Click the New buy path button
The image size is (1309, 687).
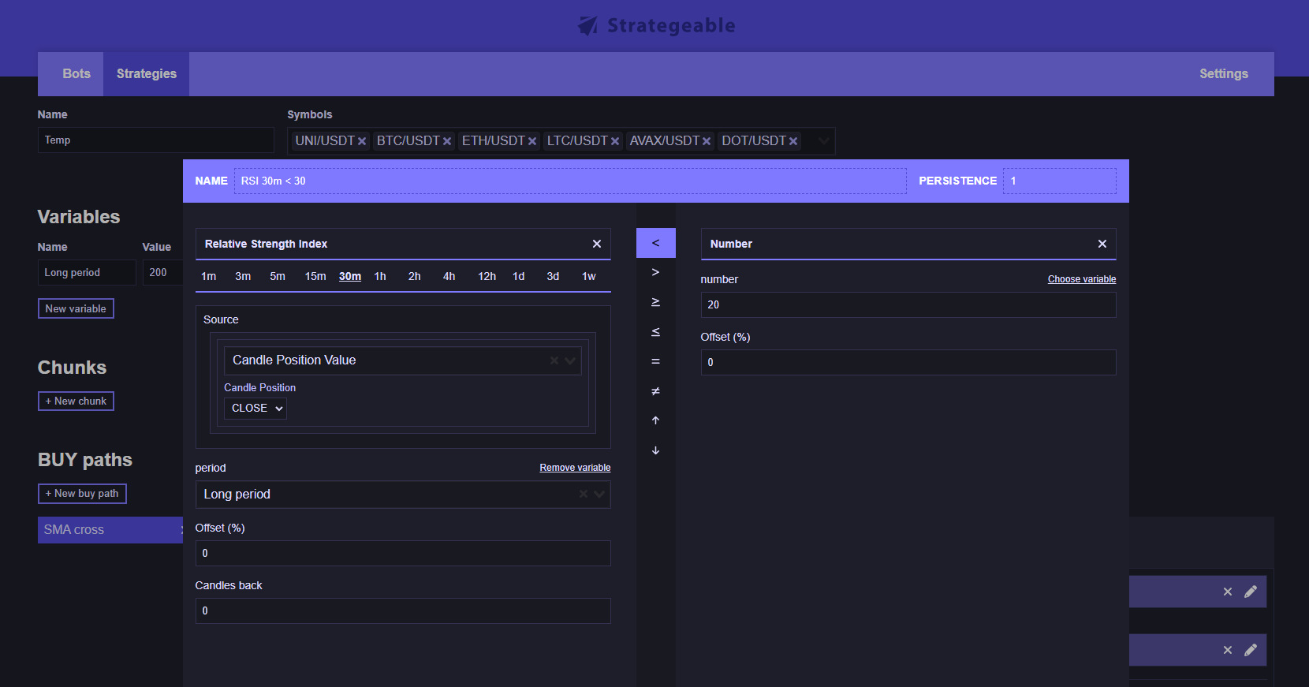point(82,494)
